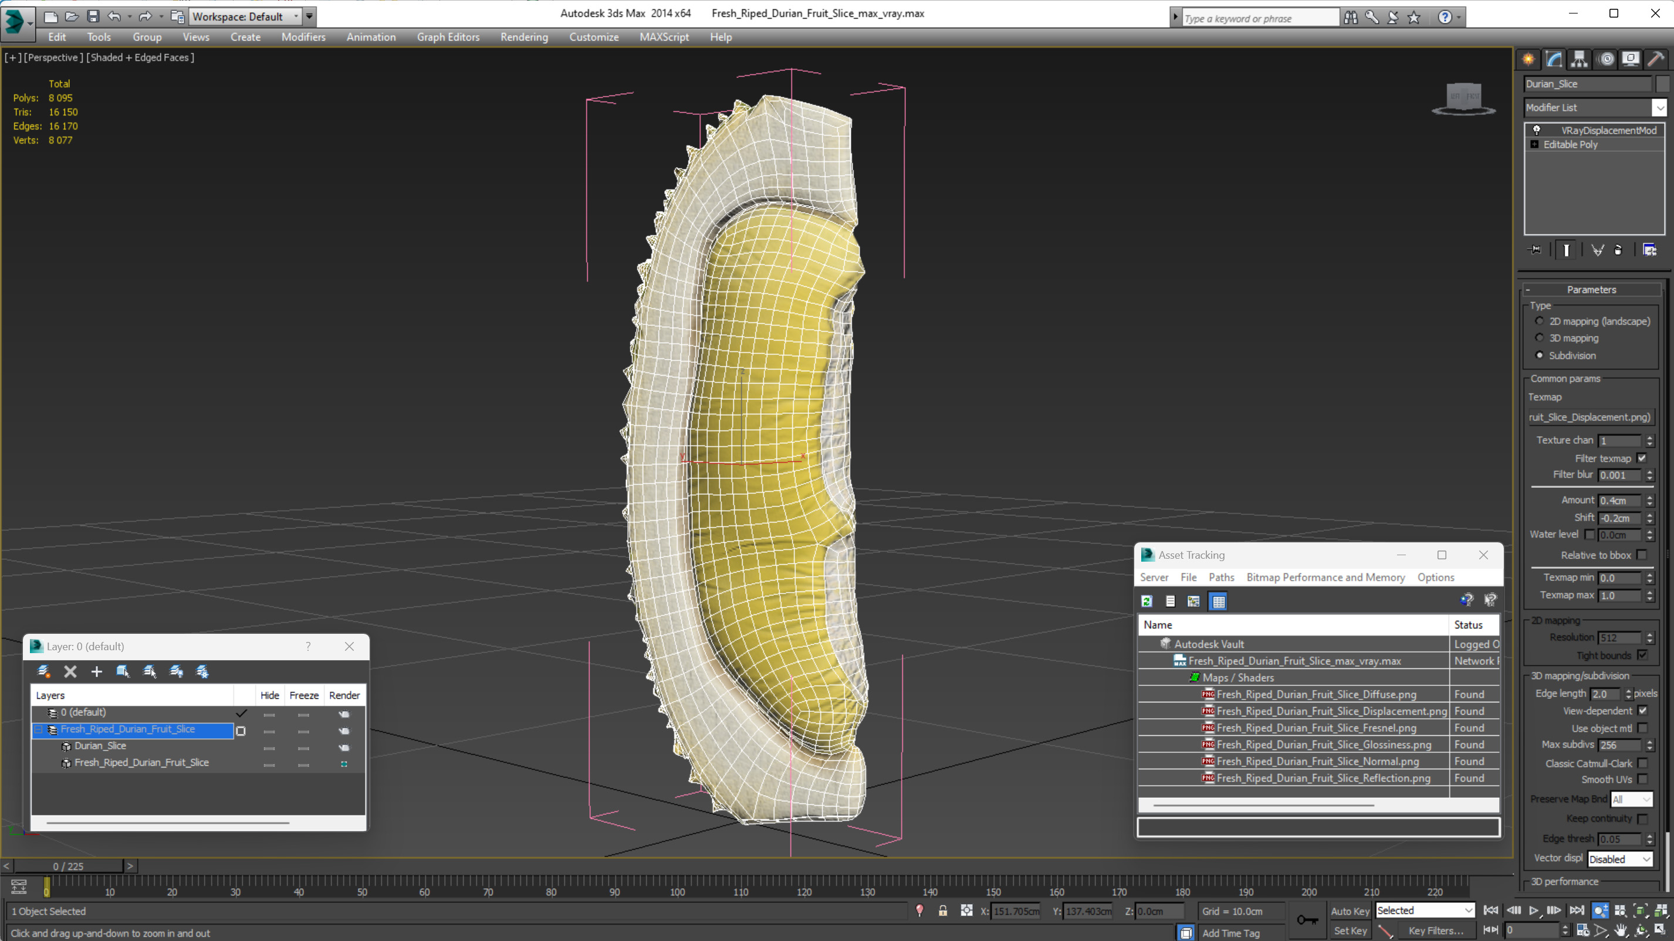Viewport: 1674px width, 941px height.
Task: Open the Motion command panel tab
Action: point(1606,60)
